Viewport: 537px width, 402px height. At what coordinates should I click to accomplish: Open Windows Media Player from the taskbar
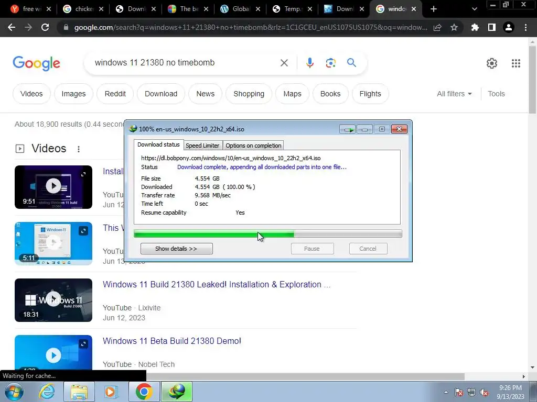click(x=111, y=392)
